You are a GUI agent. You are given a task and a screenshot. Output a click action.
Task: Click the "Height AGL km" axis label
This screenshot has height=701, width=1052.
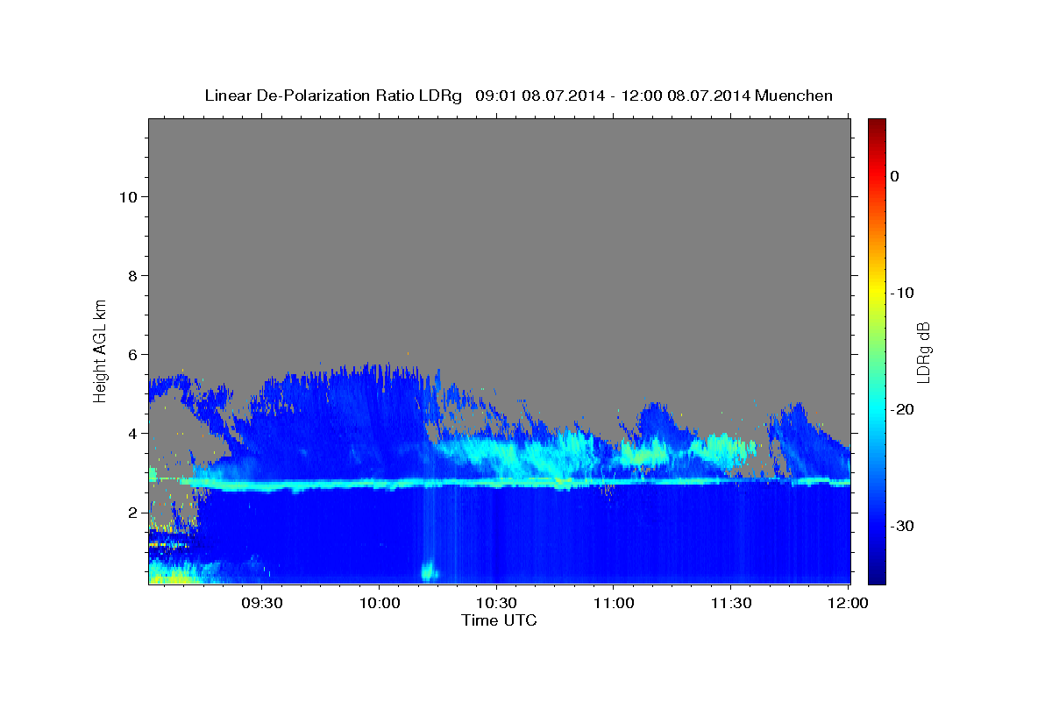click(100, 350)
